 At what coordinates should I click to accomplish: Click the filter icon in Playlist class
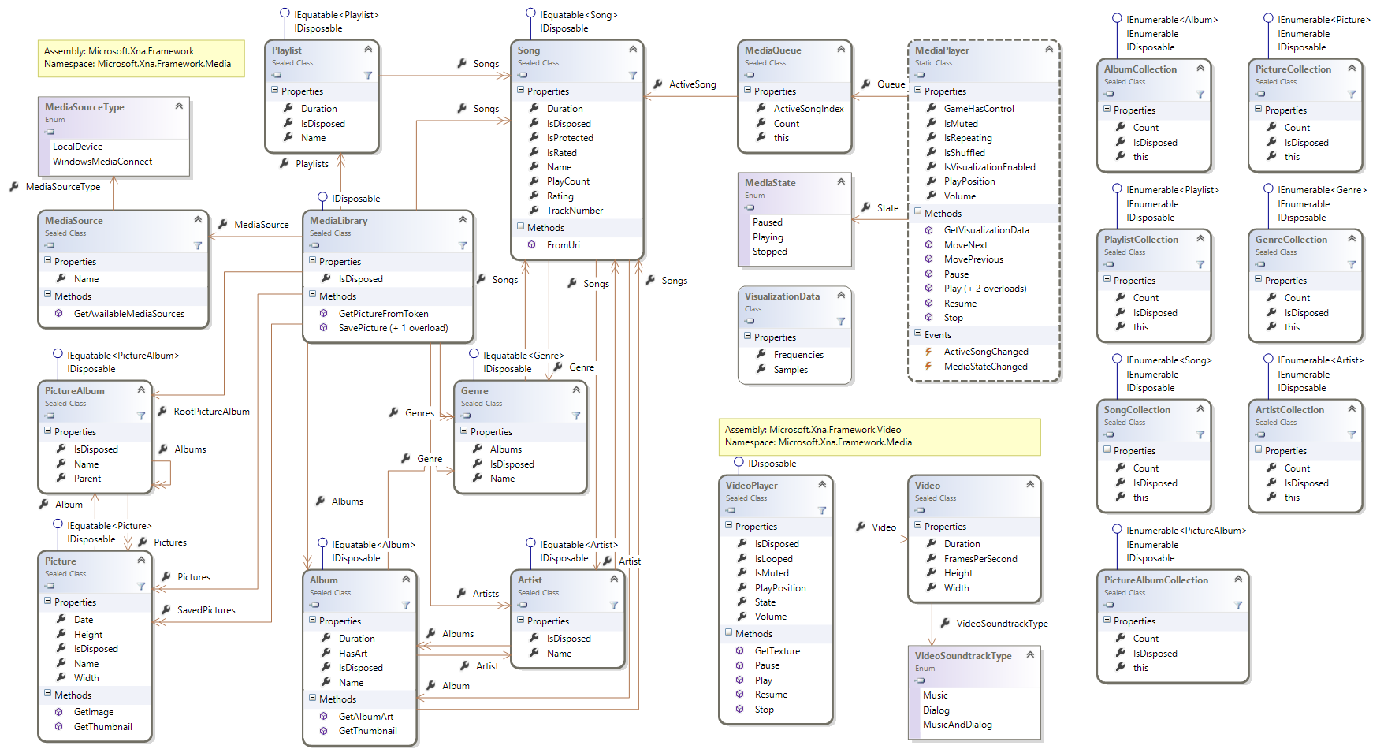point(368,76)
